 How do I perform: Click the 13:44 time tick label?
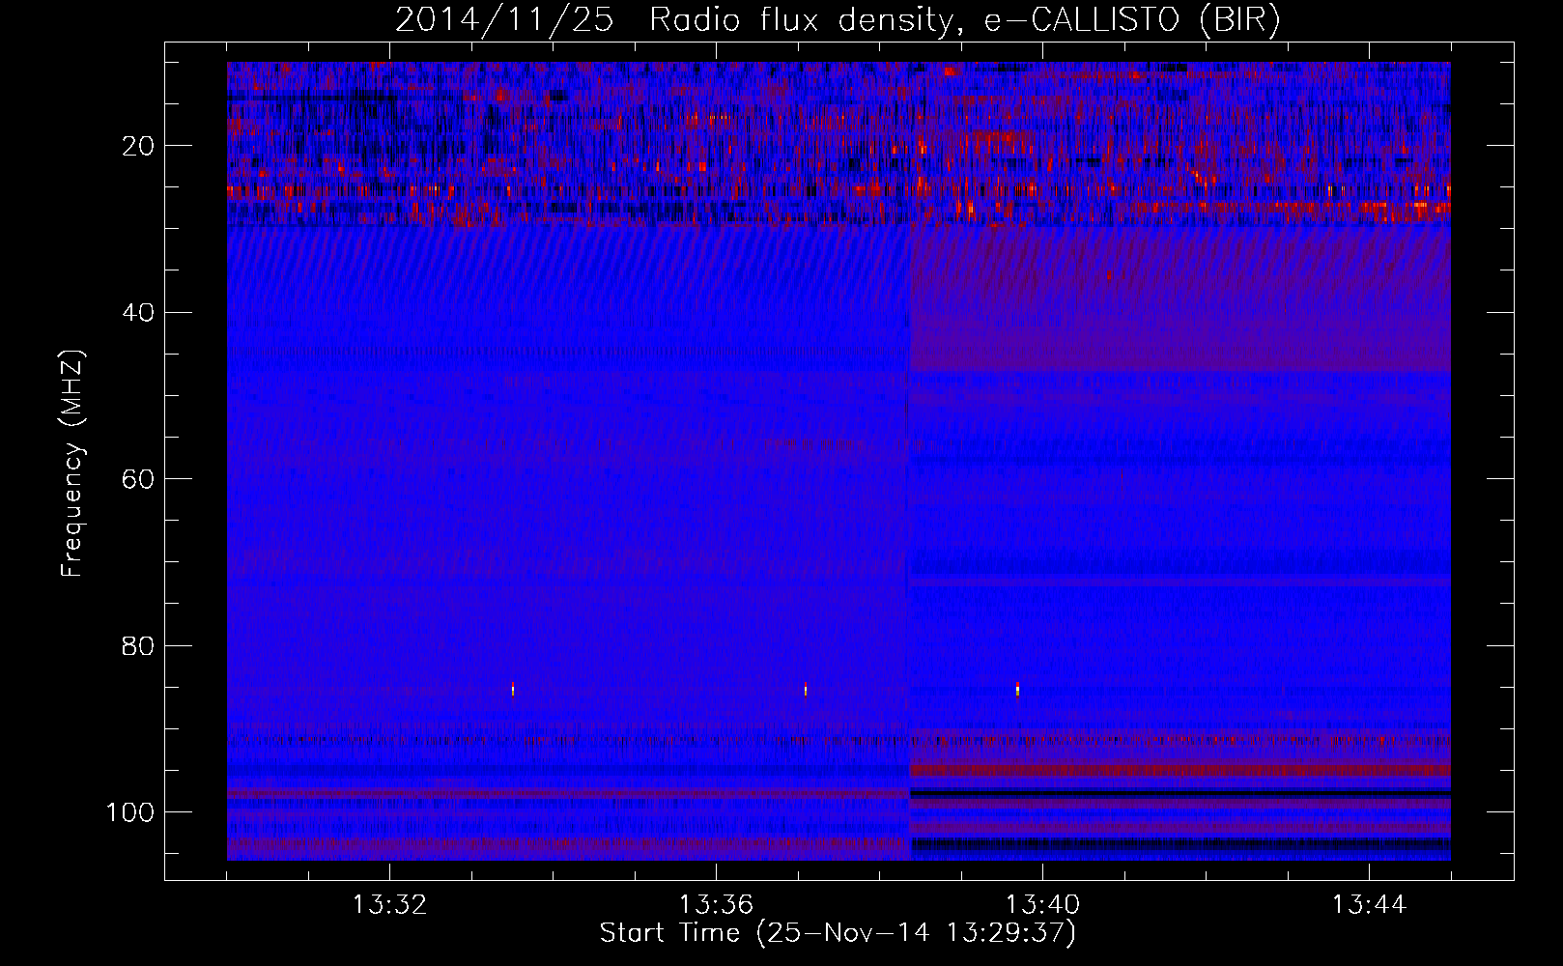coord(1369,905)
